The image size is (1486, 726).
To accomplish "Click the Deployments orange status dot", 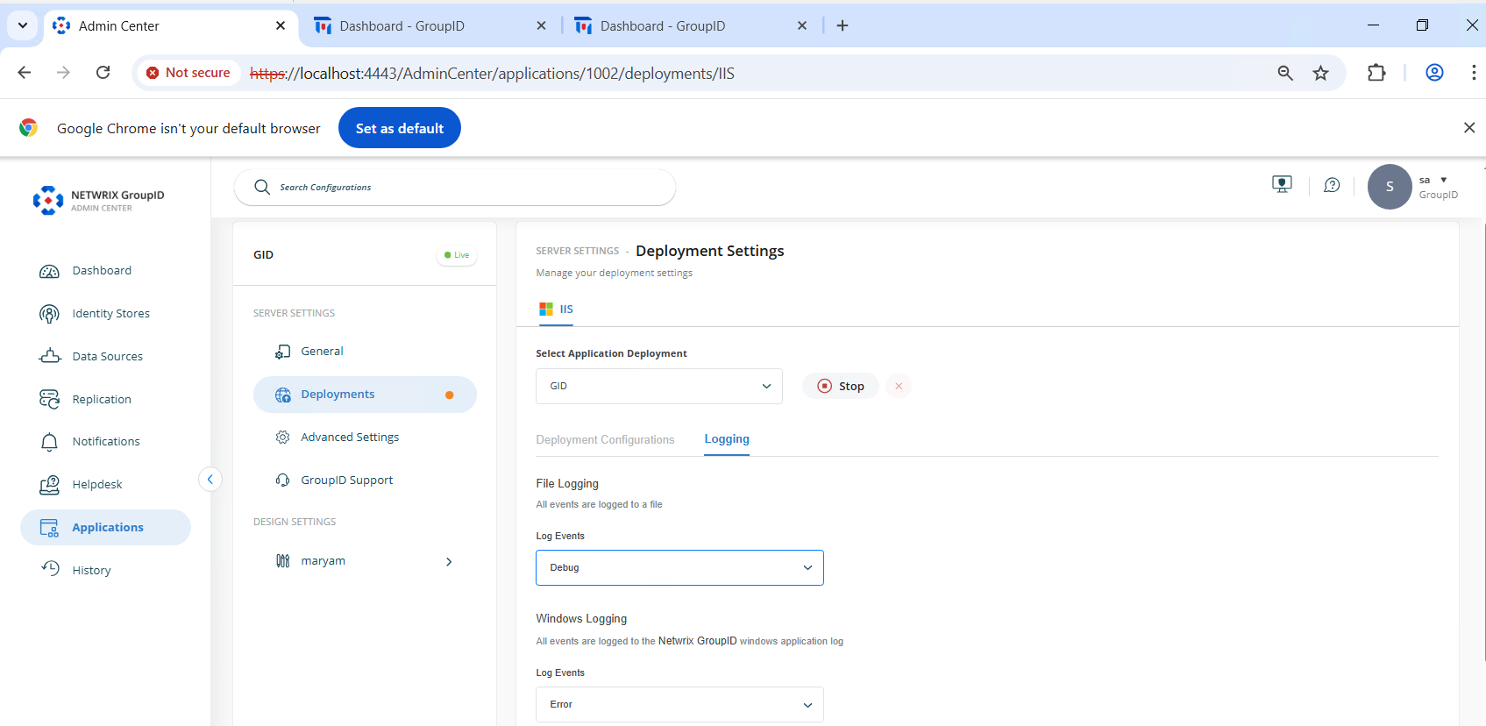I will tap(450, 395).
